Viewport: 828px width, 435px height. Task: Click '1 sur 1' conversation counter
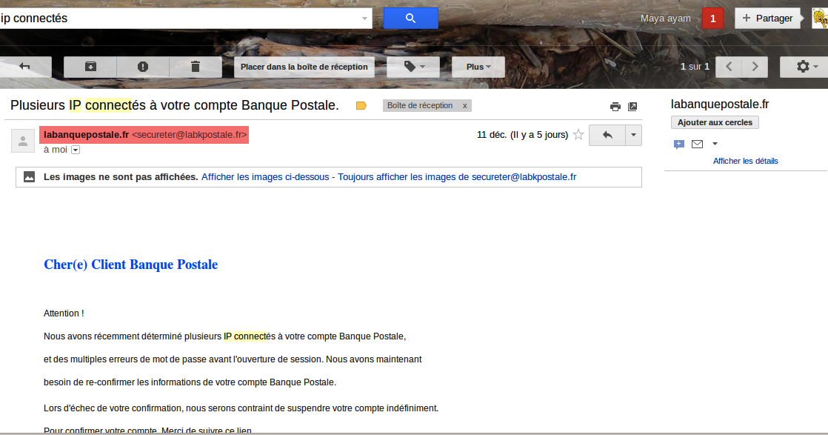tap(695, 67)
